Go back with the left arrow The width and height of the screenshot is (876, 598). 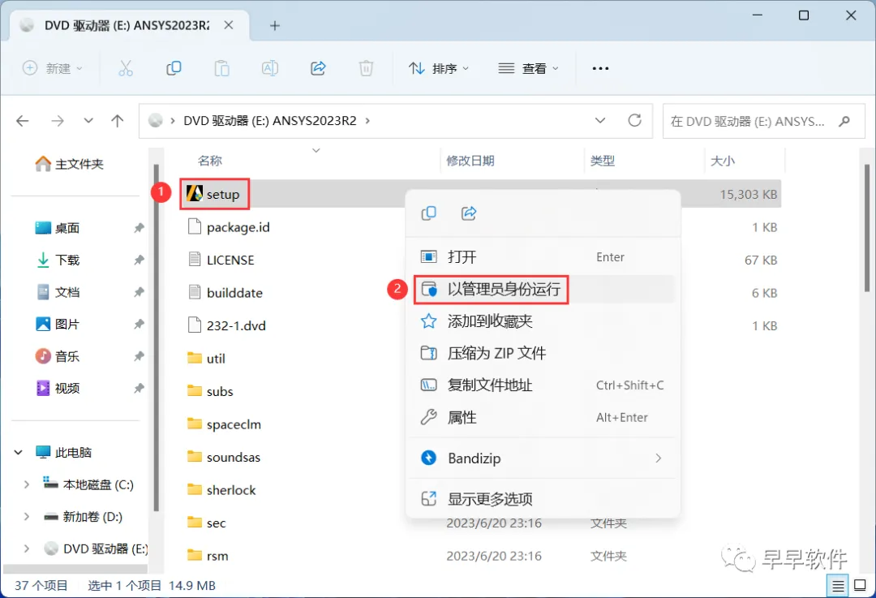[23, 121]
